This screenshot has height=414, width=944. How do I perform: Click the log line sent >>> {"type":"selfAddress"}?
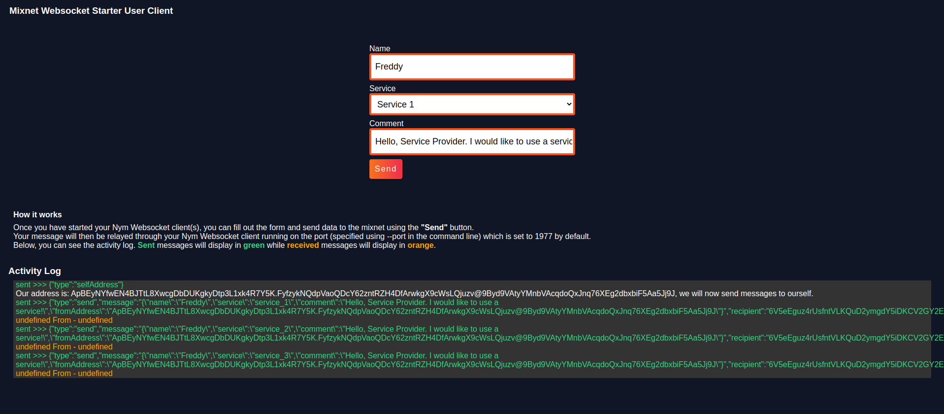[x=69, y=284]
